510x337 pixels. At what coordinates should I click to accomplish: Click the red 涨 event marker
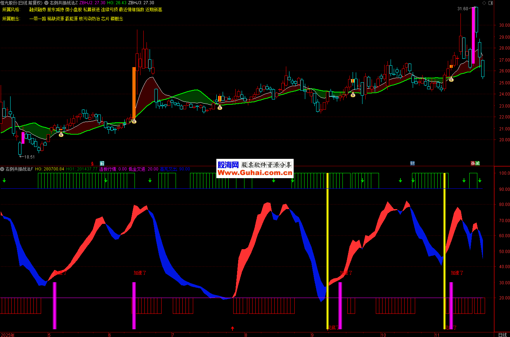[x=473, y=163]
